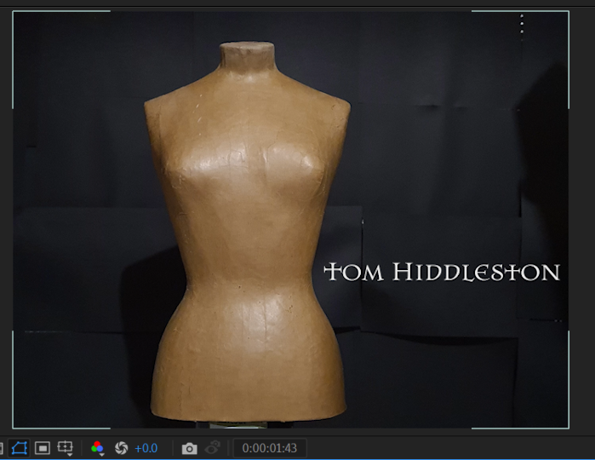Click the mannequin torso in the composition viewer
595x460 pixels.
248,233
